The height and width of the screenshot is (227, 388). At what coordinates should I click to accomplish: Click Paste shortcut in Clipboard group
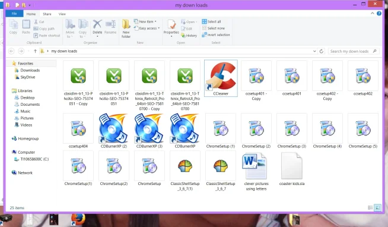pos(47,35)
